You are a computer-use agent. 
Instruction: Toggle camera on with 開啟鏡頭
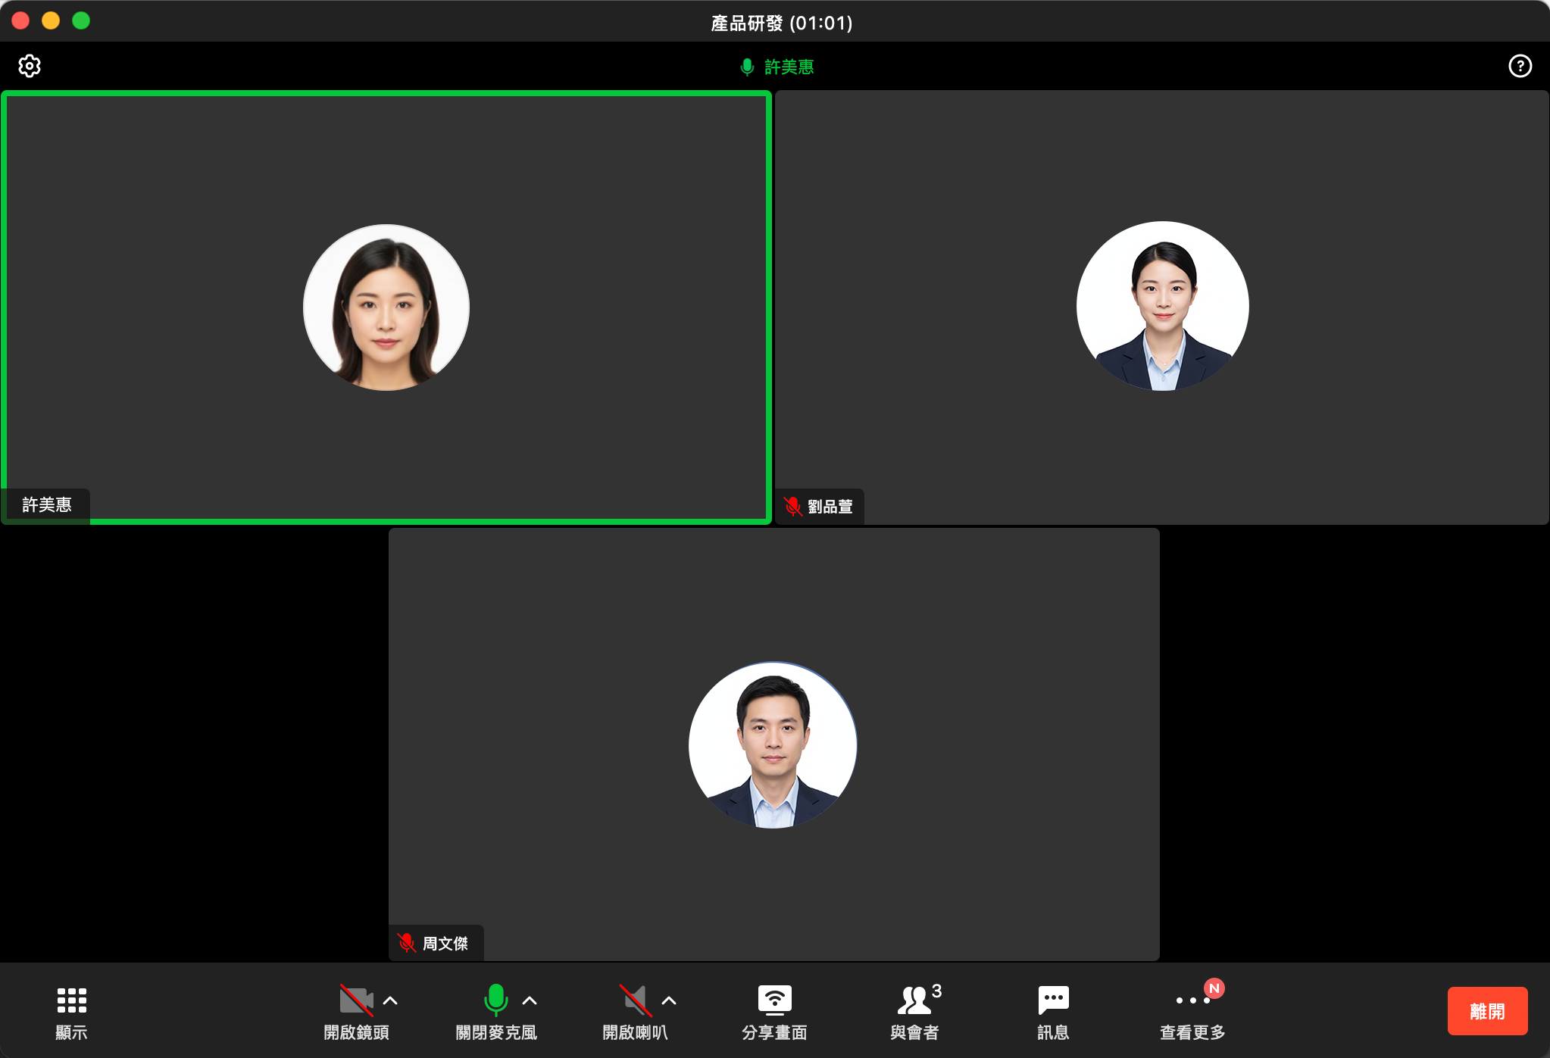tap(356, 1000)
